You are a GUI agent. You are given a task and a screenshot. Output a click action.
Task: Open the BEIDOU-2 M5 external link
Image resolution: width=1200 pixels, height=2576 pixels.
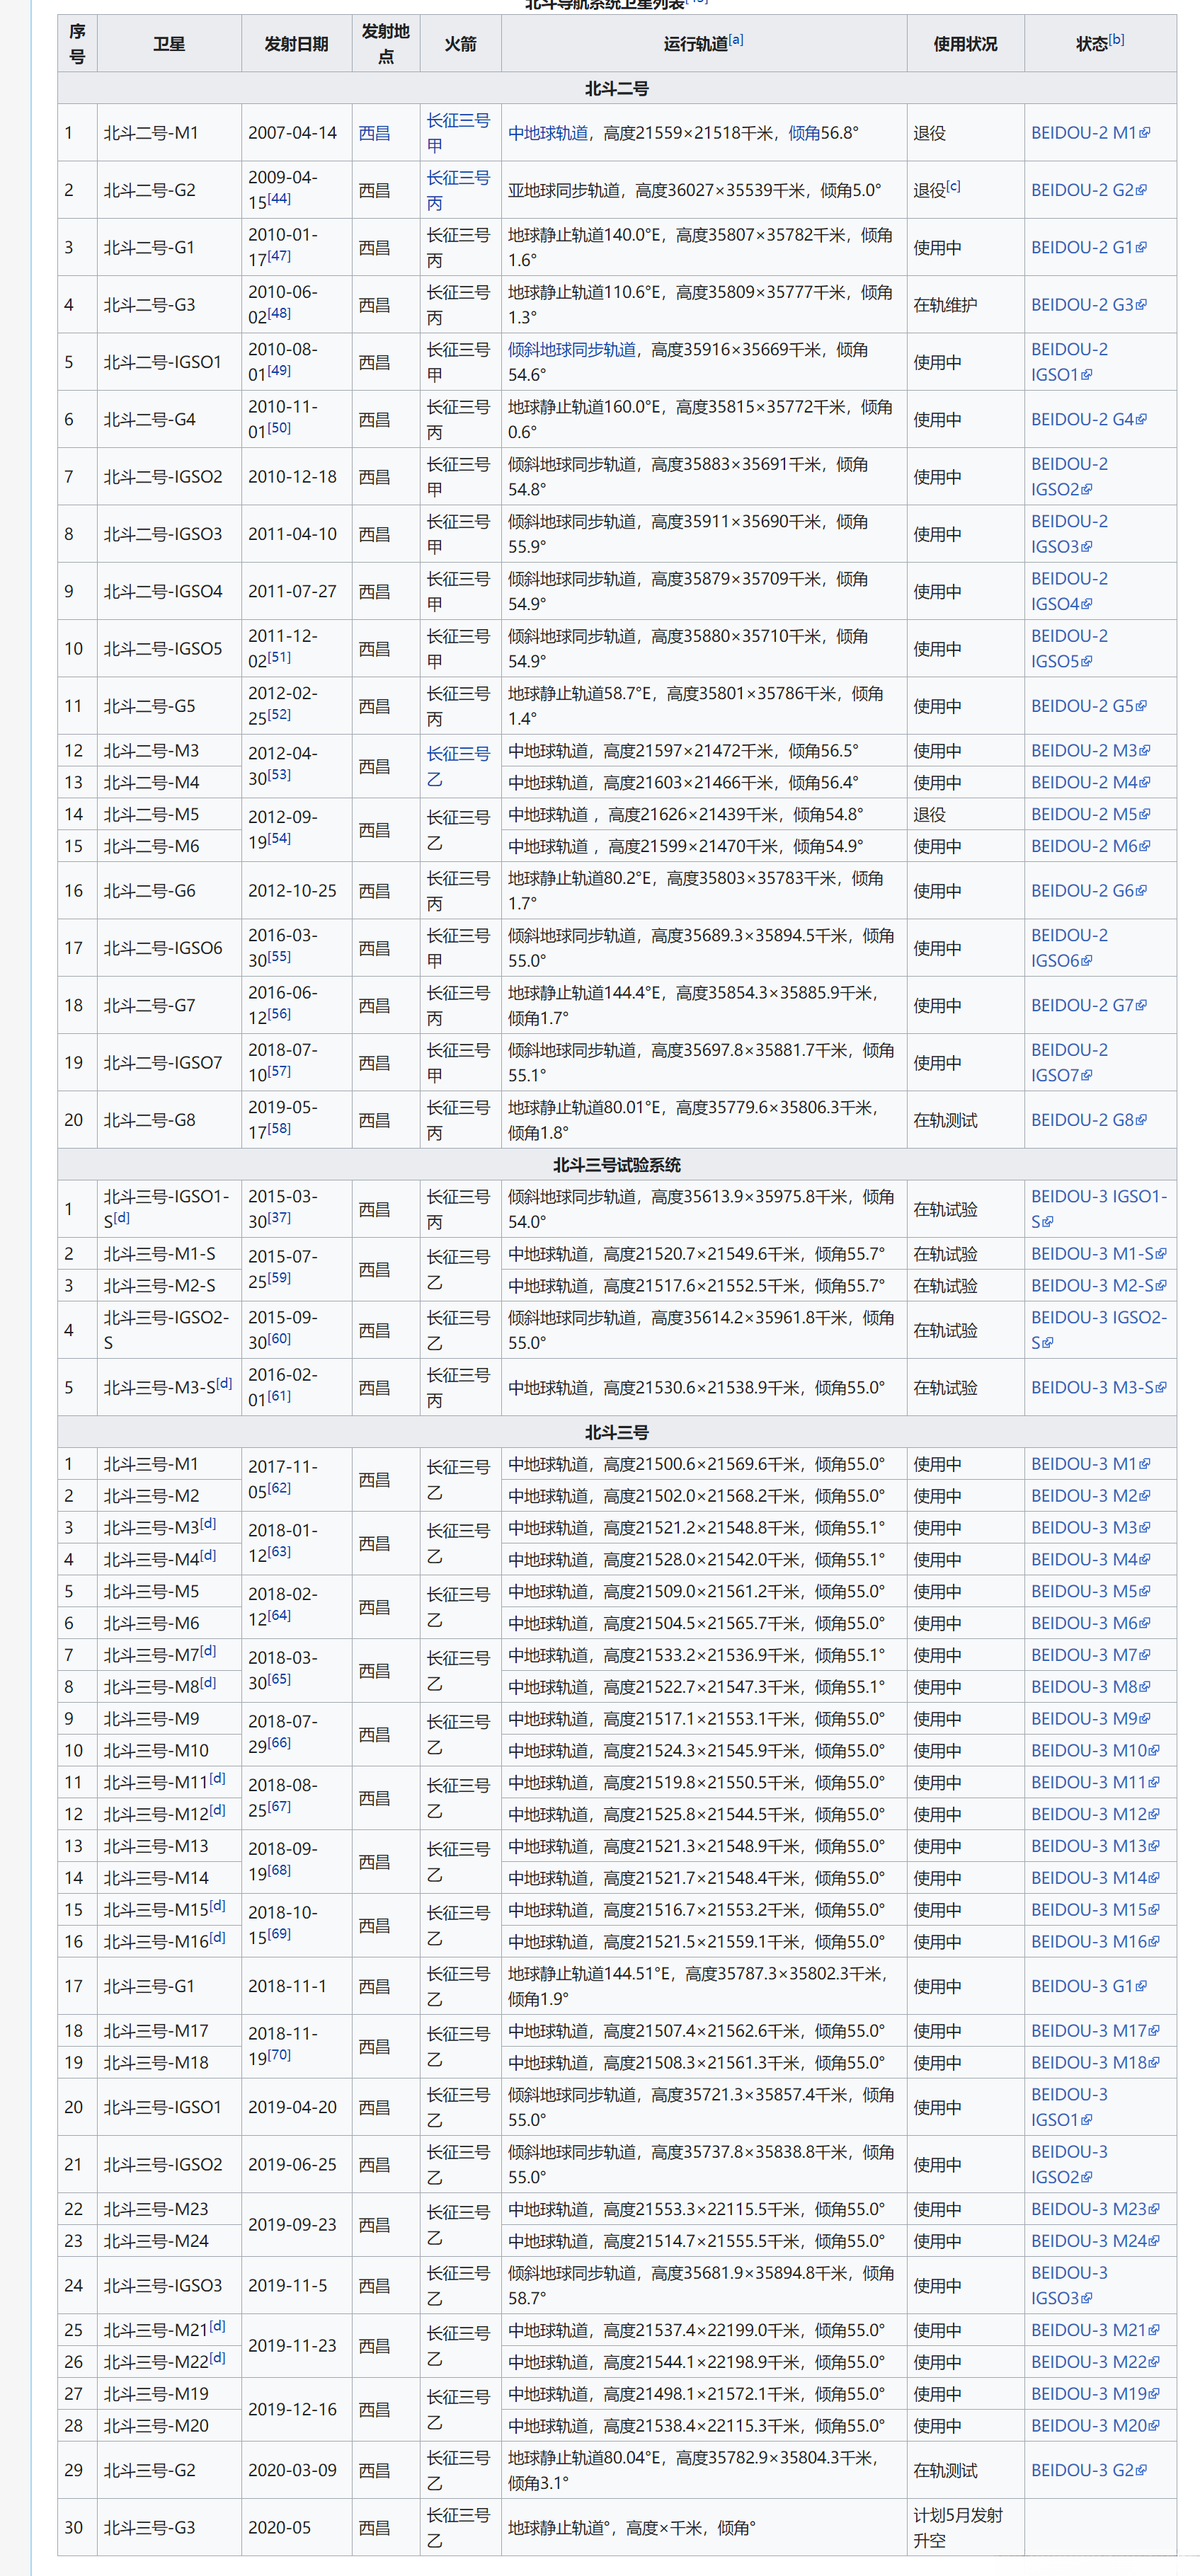tap(1090, 814)
